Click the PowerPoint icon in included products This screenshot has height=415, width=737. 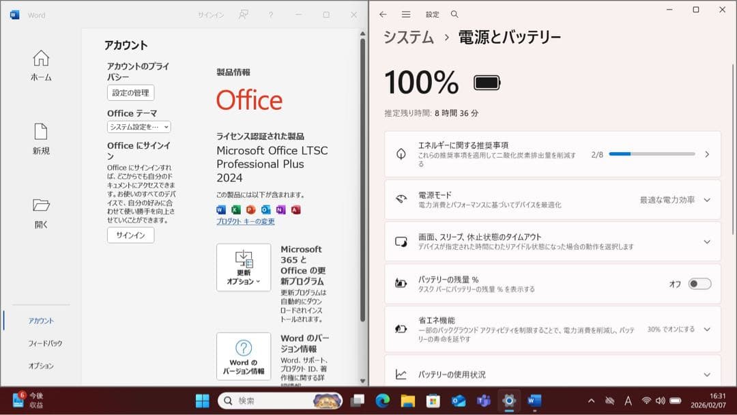click(252, 209)
